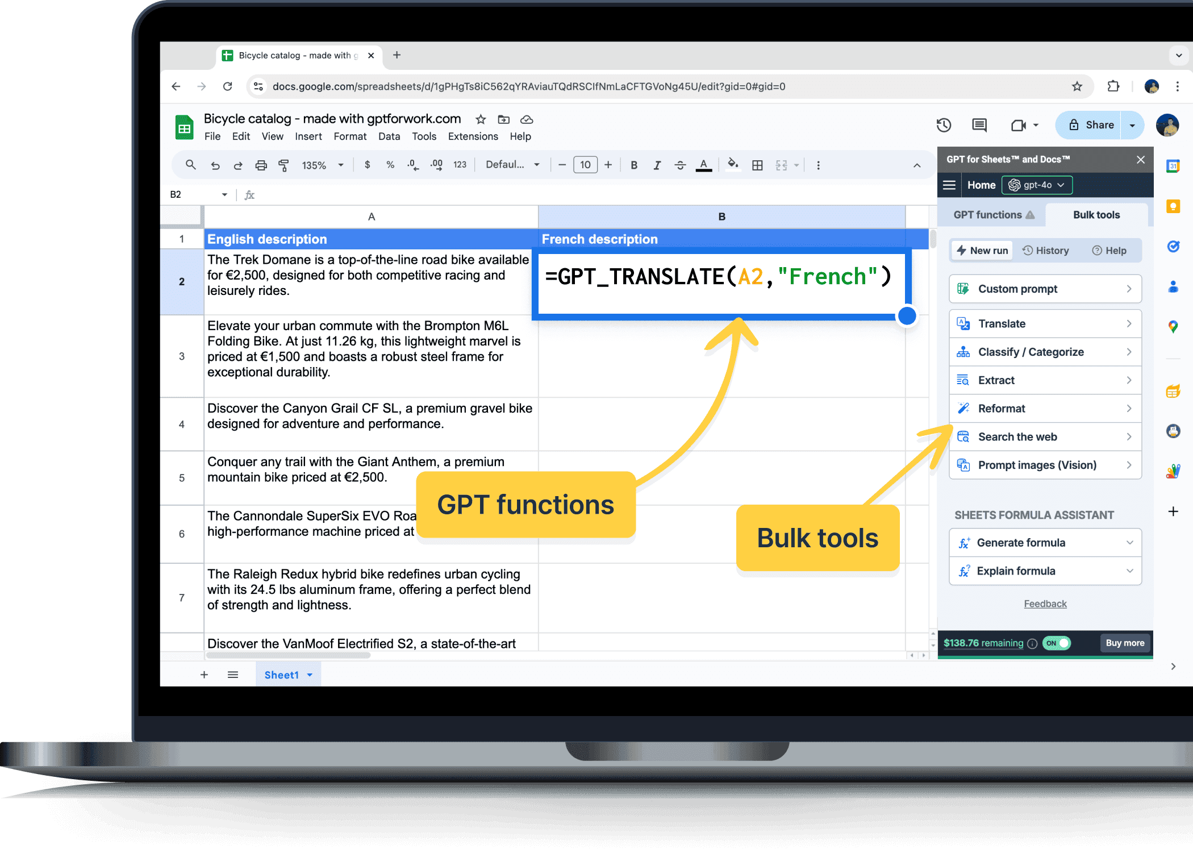The height and width of the screenshot is (853, 1193).
Task: Open the comments icon
Action: point(979,125)
